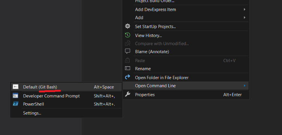
Task: Open View History...
Action: pyautogui.click(x=186, y=35)
